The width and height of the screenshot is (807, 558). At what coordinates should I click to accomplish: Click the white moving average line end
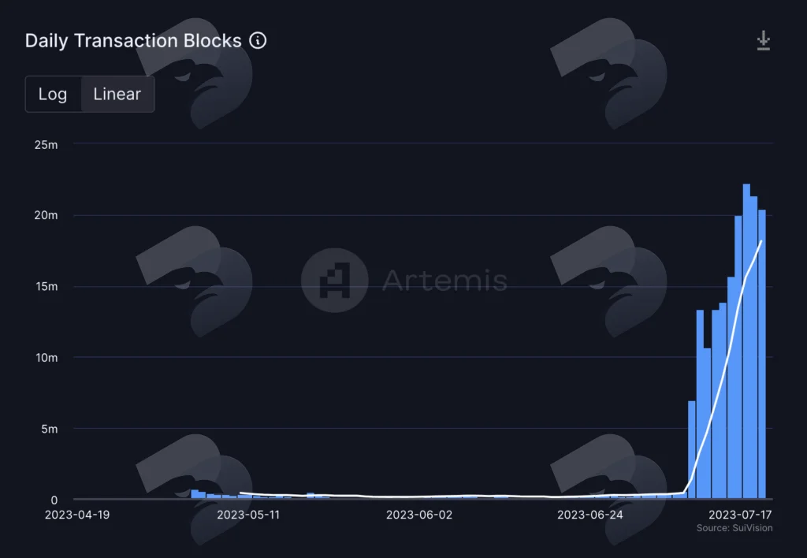(761, 241)
